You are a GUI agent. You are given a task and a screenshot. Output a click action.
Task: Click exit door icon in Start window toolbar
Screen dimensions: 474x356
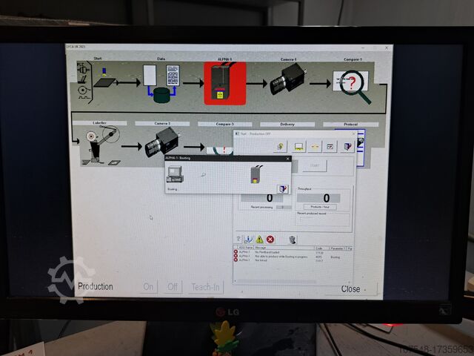click(347, 146)
